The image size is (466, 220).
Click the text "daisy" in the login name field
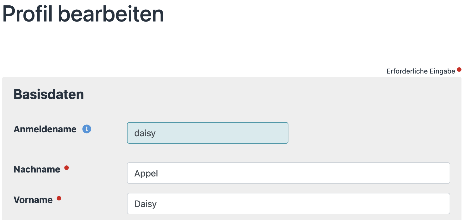145,133
